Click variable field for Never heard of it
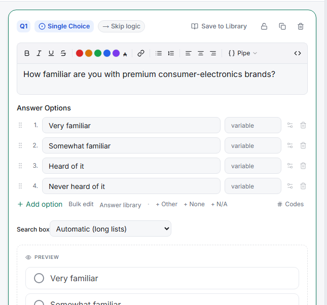 253,186
